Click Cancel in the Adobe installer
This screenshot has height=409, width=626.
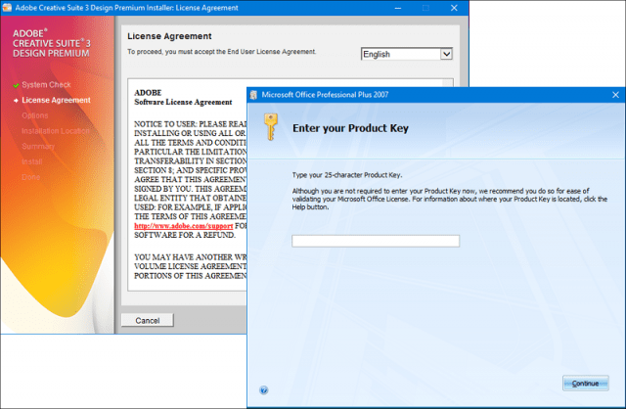click(x=148, y=320)
